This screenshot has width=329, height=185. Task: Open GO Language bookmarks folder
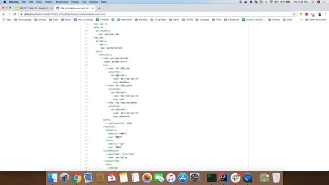(23, 20)
